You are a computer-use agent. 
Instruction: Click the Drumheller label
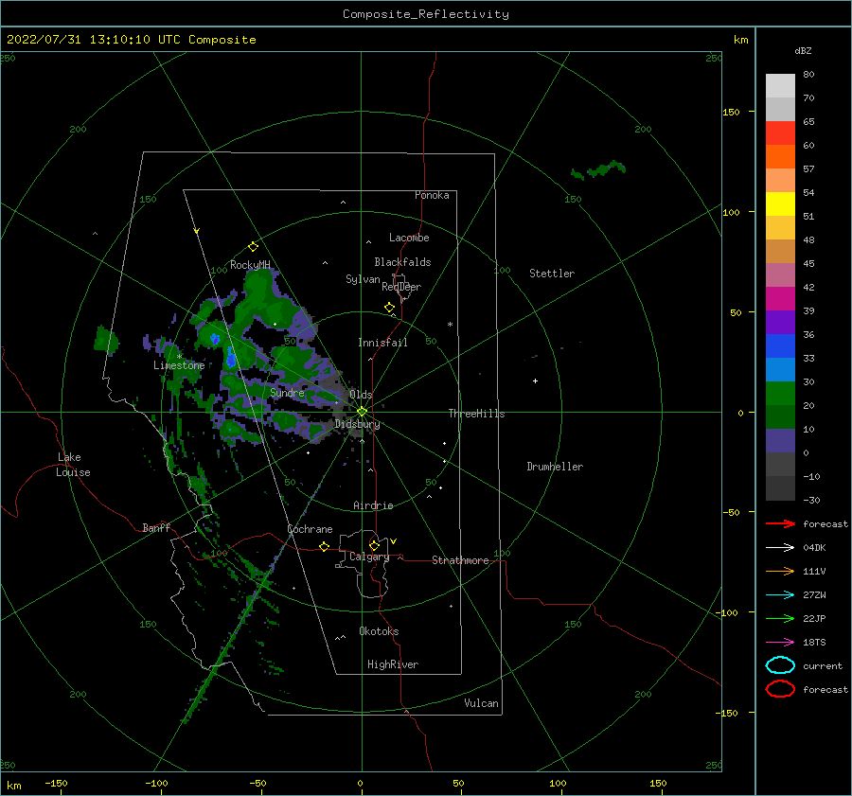click(x=555, y=467)
